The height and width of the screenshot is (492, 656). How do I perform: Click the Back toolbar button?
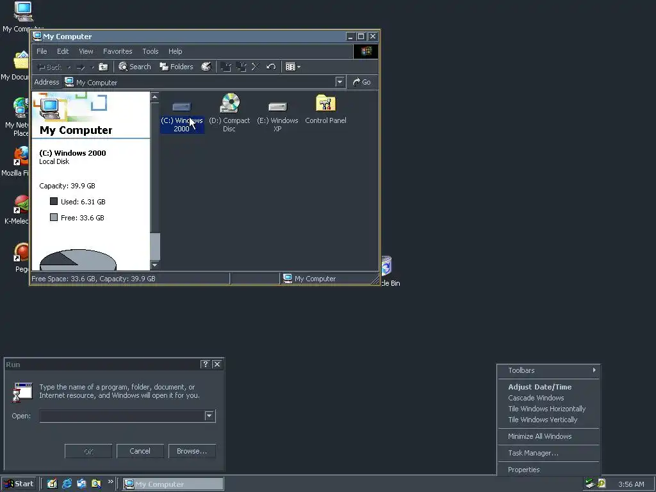pyautogui.click(x=49, y=67)
